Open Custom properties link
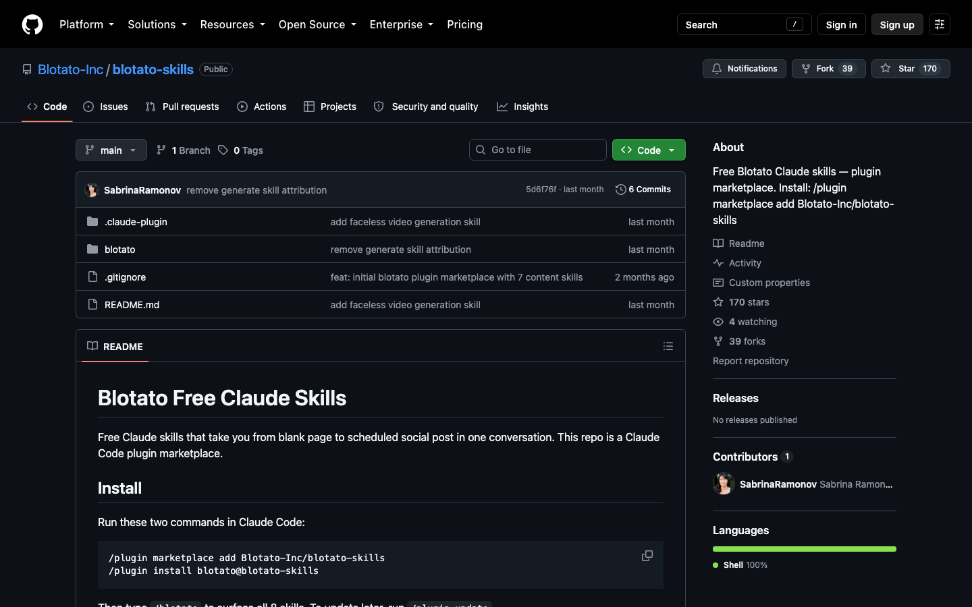 coord(761,283)
